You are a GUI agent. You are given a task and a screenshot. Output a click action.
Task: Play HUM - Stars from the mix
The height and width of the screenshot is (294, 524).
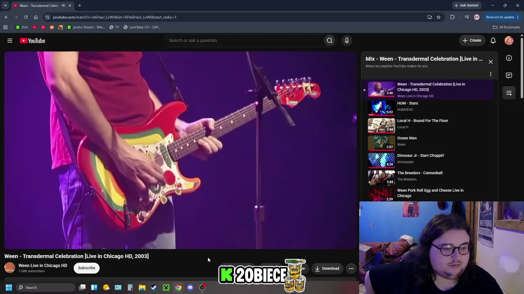coord(428,108)
